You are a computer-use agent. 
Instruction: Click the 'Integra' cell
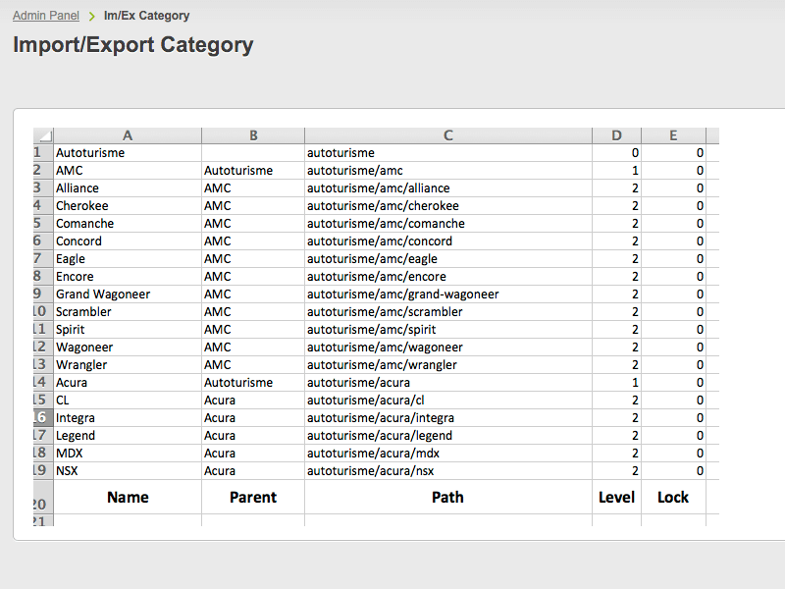(128, 418)
